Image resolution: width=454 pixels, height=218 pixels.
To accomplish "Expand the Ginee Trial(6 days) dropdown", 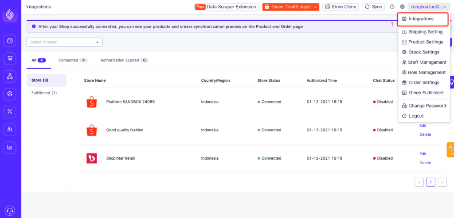I will 291,7.
